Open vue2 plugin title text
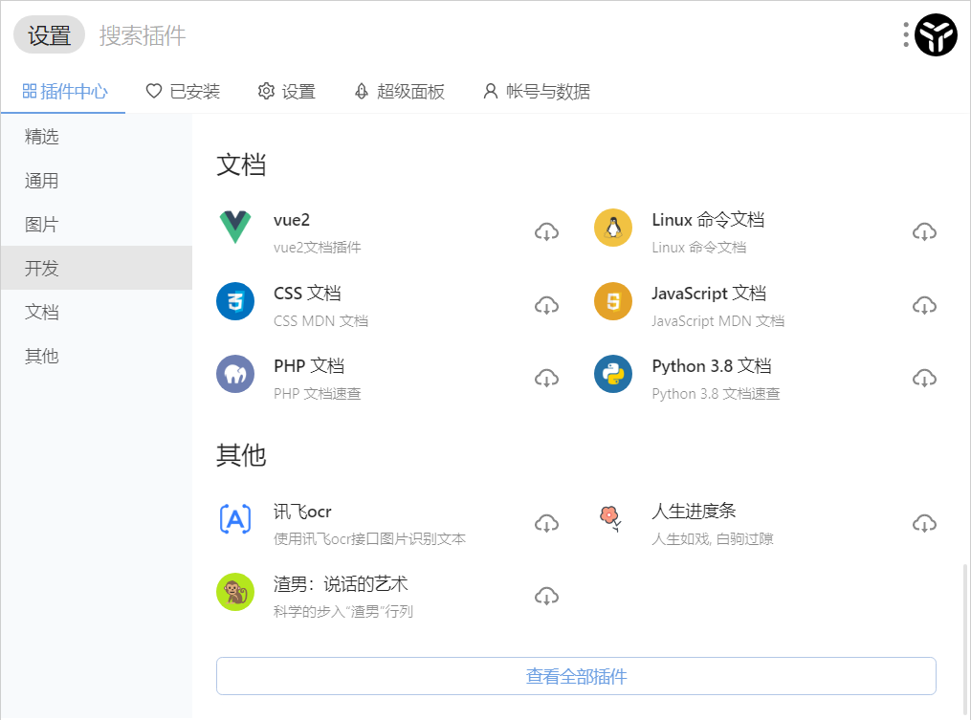 292,220
